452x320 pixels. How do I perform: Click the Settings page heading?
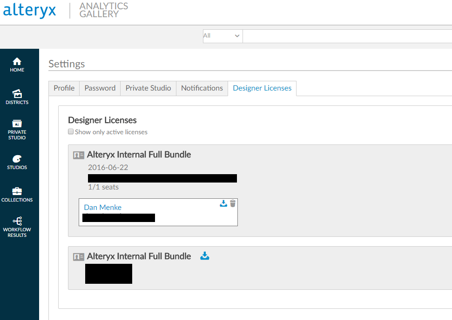tap(67, 64)
